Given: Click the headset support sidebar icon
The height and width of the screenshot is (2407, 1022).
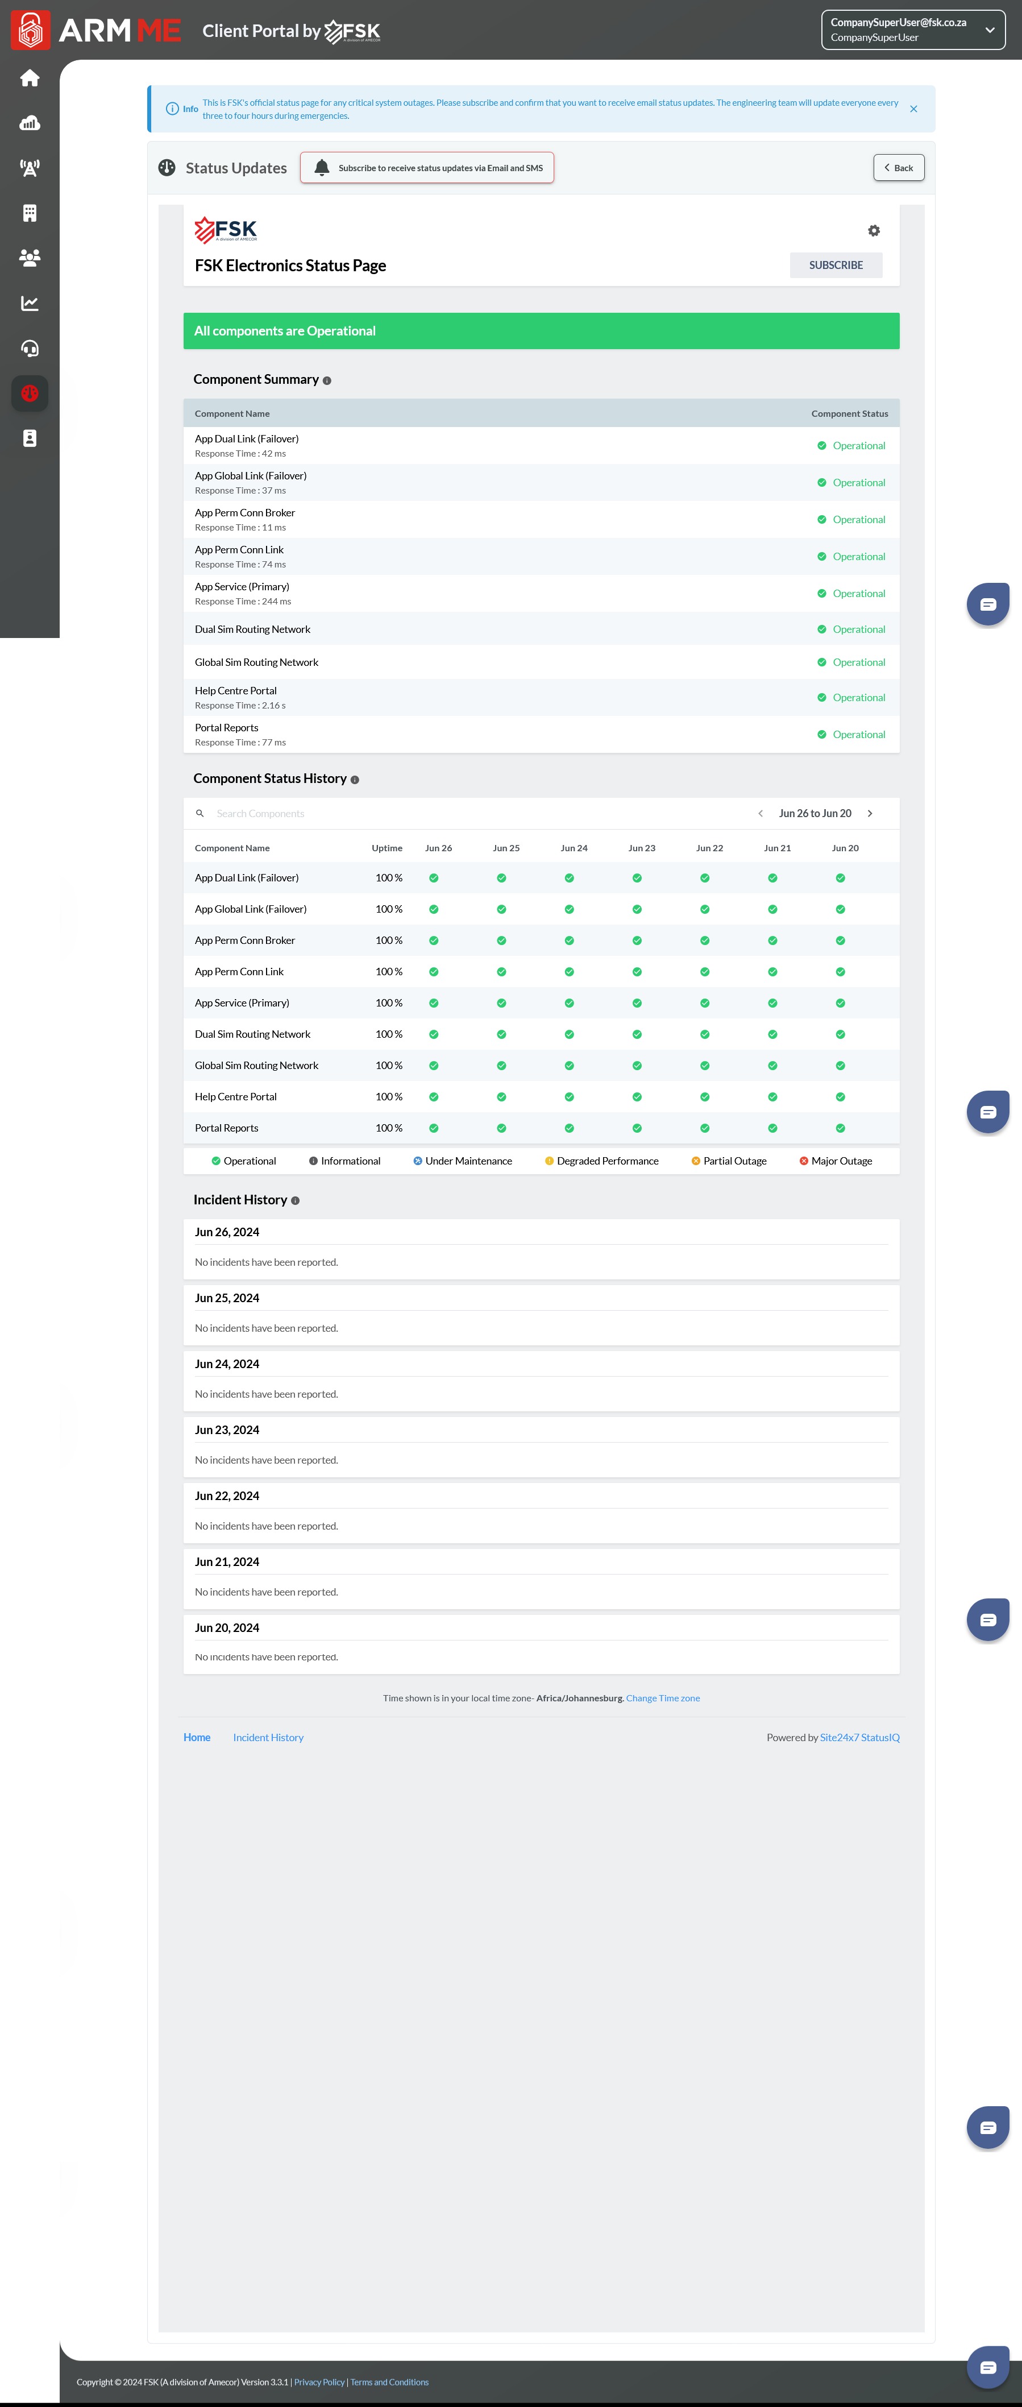Looking at the screenshot, I should 30,349.
